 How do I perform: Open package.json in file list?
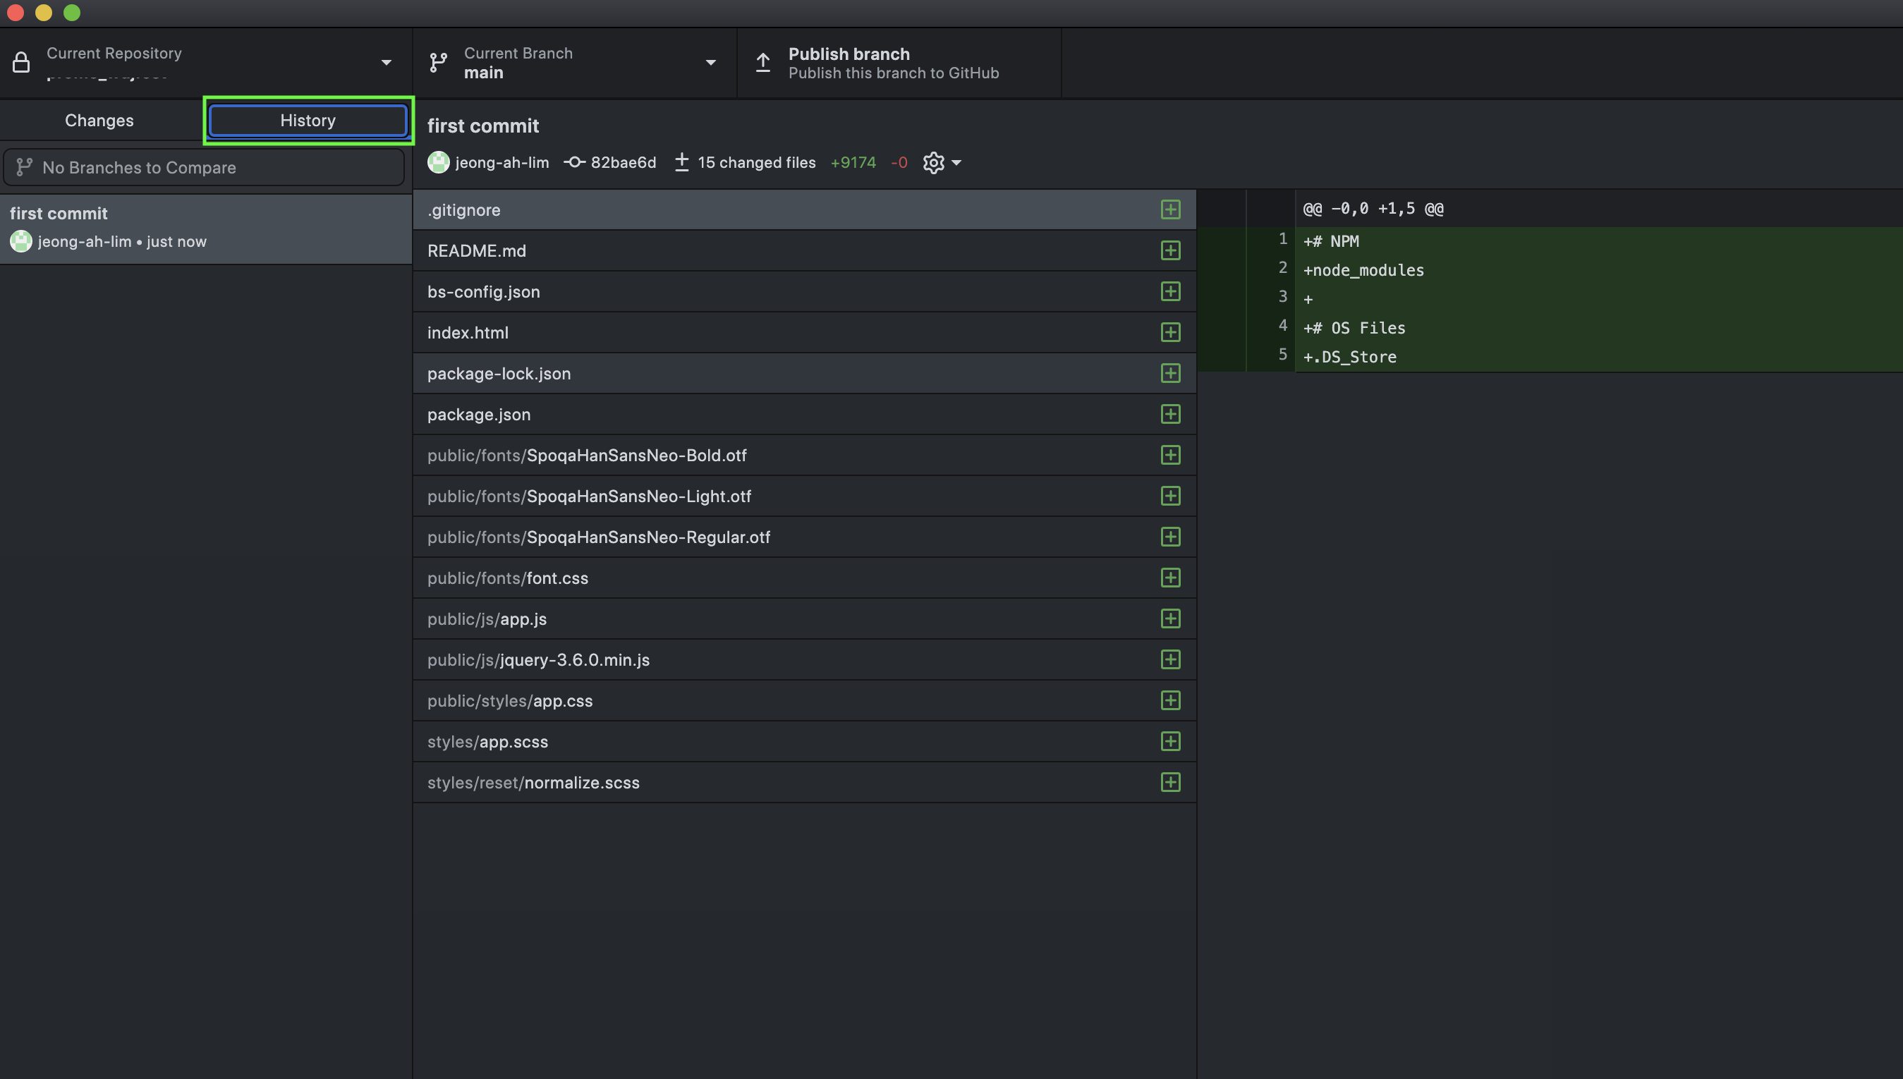click(x=479, y=414)
